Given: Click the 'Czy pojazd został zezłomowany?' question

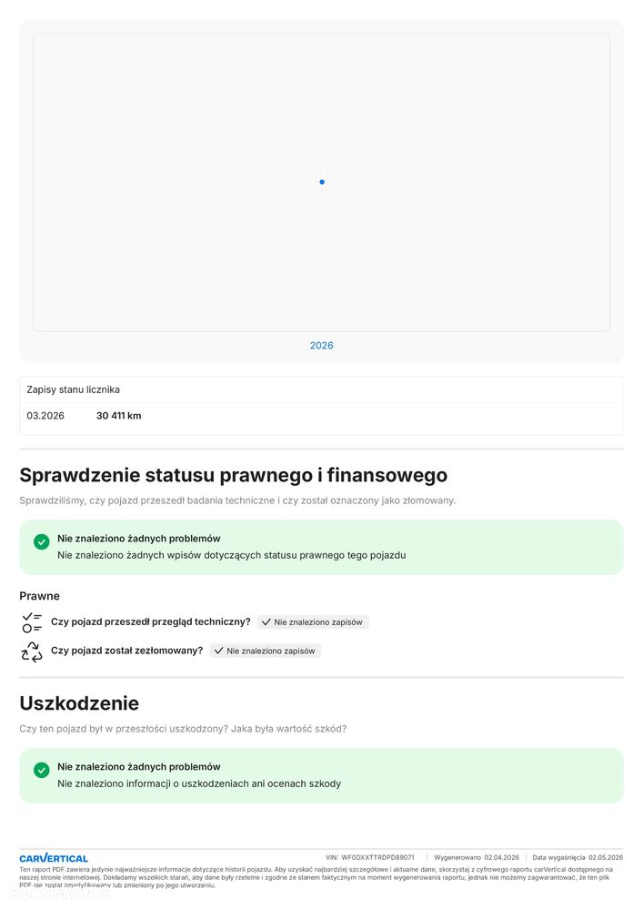Looking at the screenshot, I should tap(127, 651).
